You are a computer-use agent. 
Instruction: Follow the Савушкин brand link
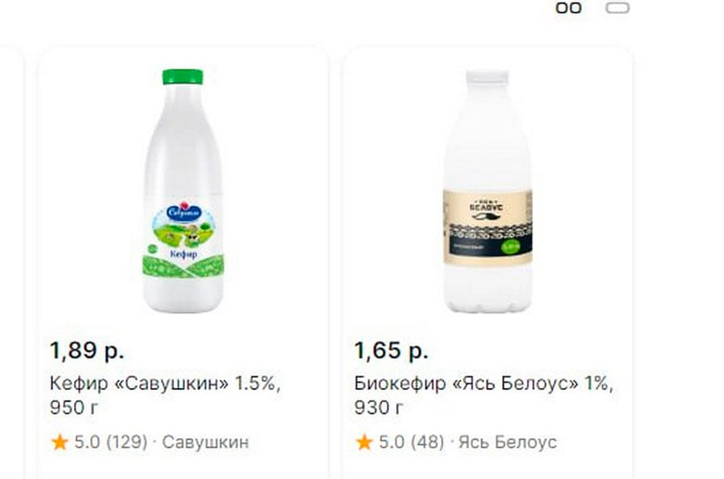pyautogui.click(x=205, y=442)
